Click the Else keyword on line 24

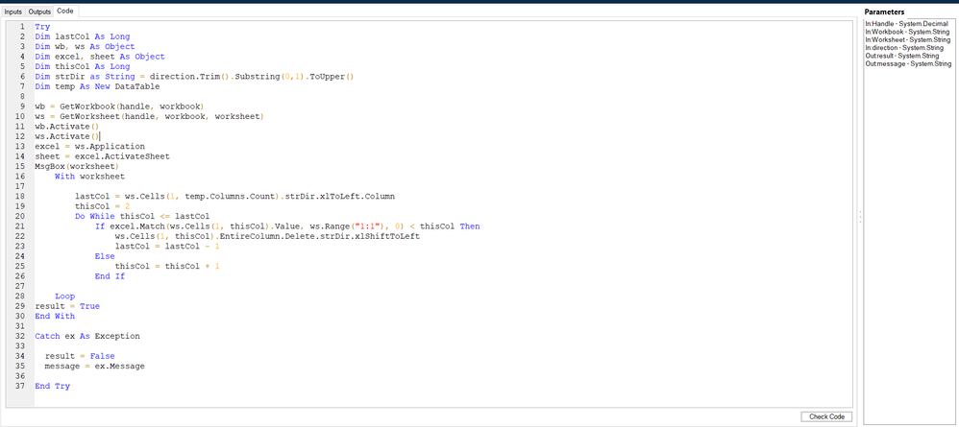point(105,256)
